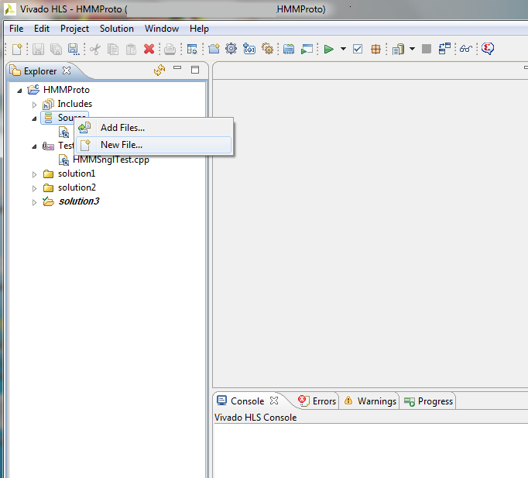The height and width of the screenshot is (478, 528).
Task: Open the dropdown next to green play arrow
Action: point(343,49)
